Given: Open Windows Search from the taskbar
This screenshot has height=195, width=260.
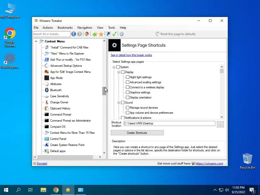Looking at the screenshot, I should [x=18, y=190].
